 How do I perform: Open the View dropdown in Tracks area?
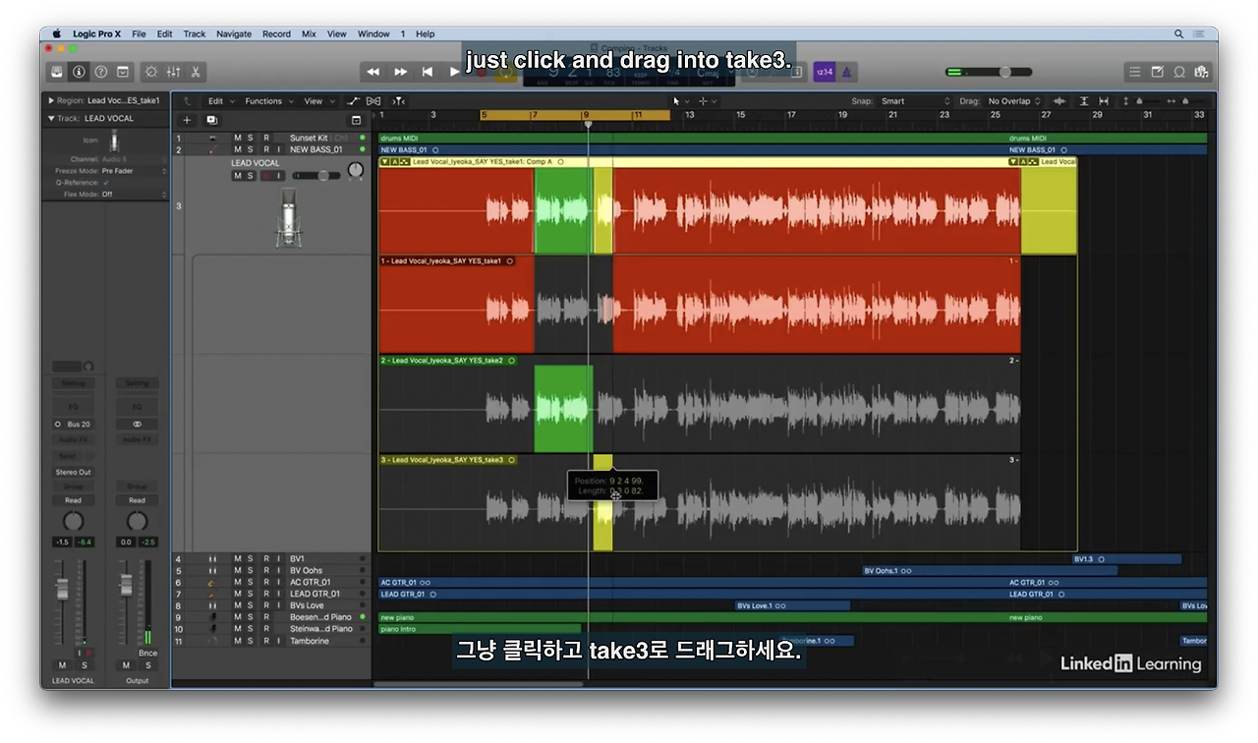pos(317,101)
